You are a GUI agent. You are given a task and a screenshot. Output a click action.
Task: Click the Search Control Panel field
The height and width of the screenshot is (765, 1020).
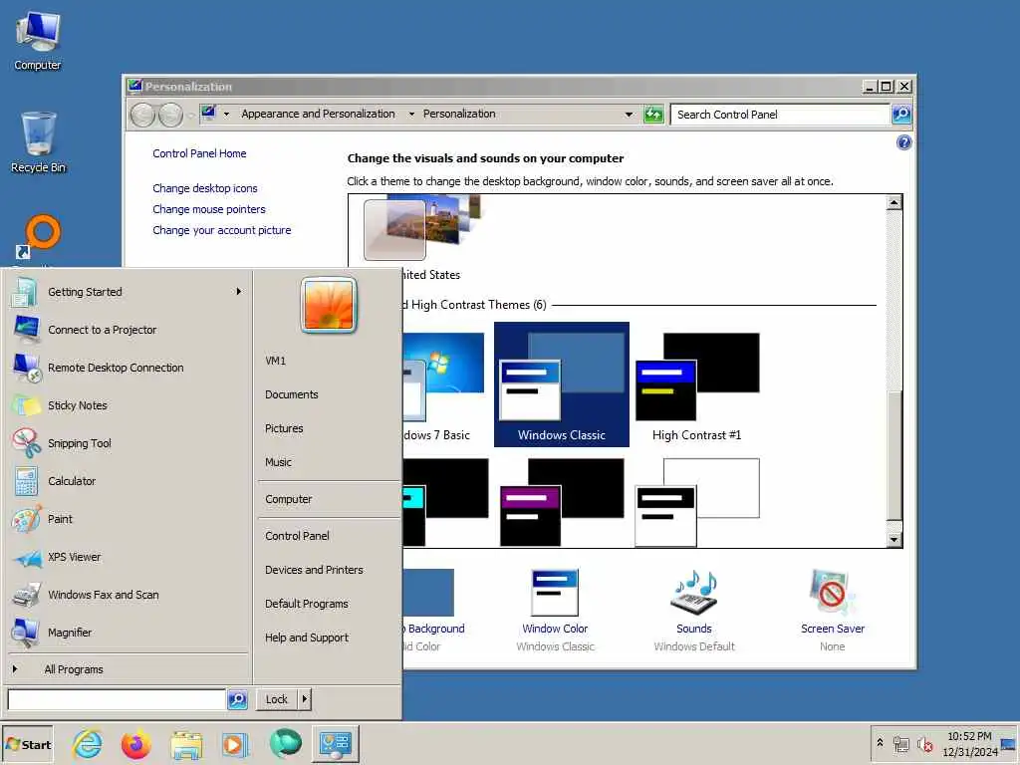pos(780,115)
